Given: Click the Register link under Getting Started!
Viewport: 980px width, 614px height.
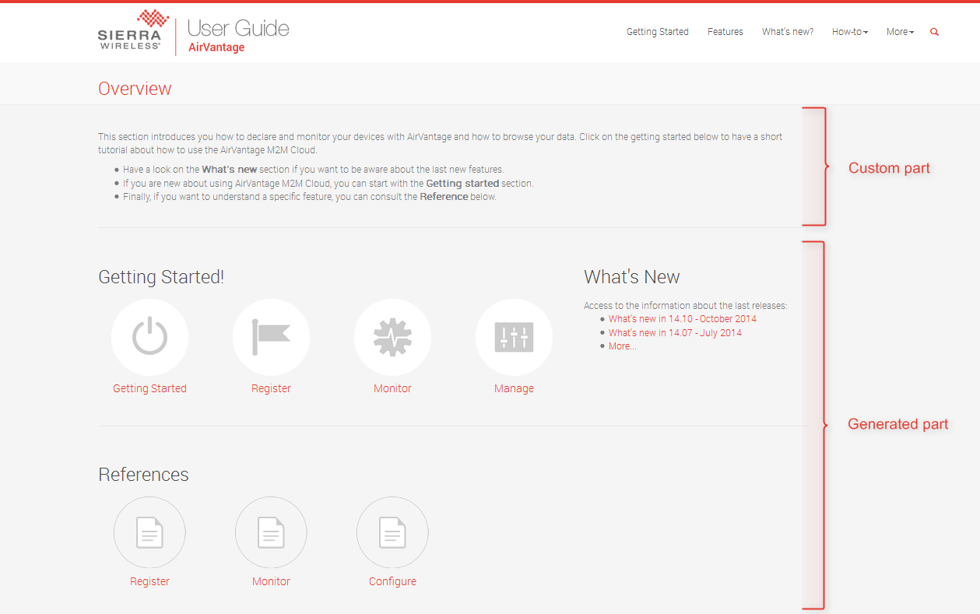Looking at the screenshot, I should 271,388.
